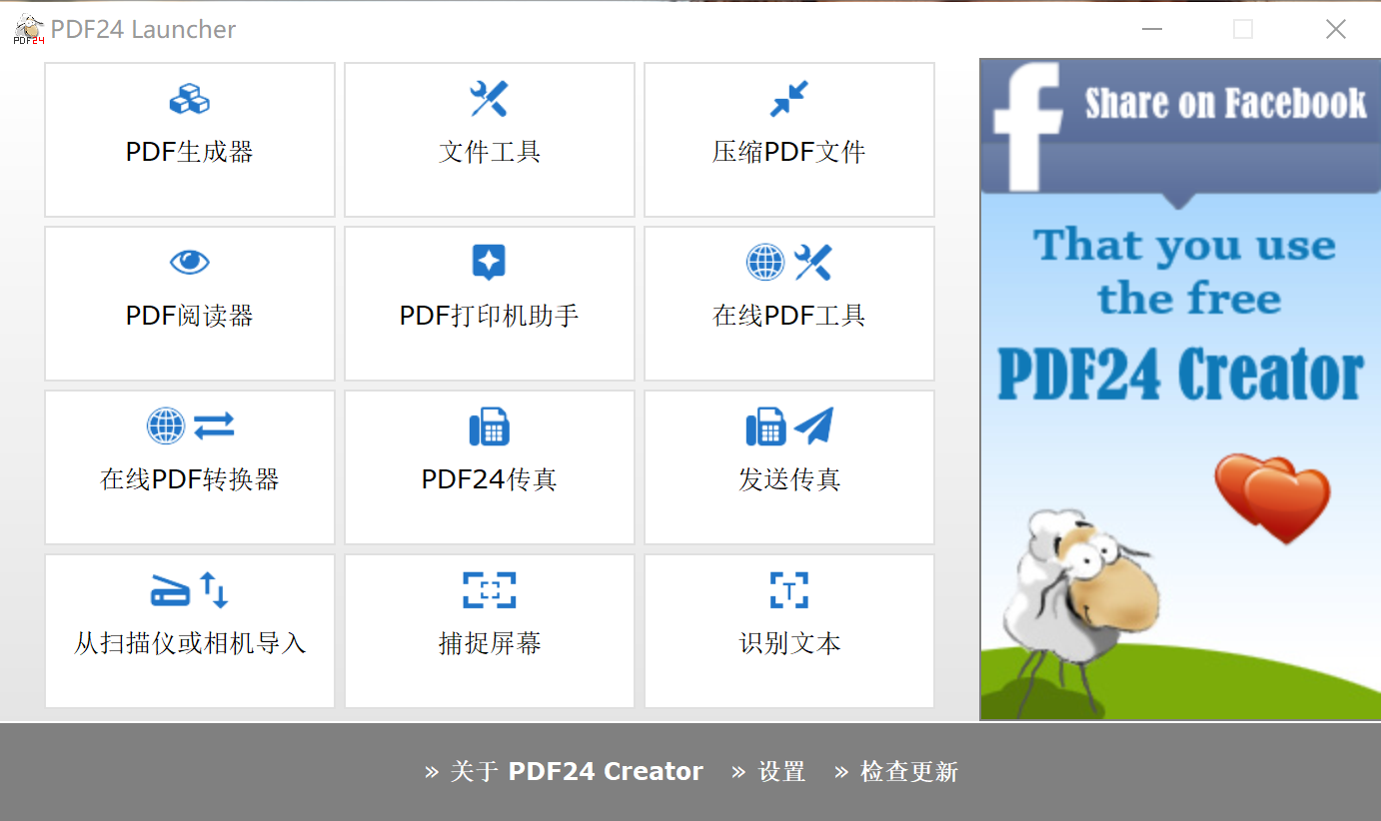Open the 识别文本 OCR tool

[x=788, y=631]
